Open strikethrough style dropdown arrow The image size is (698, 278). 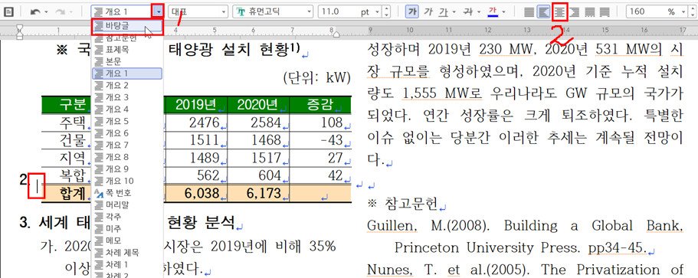point(478,12)
